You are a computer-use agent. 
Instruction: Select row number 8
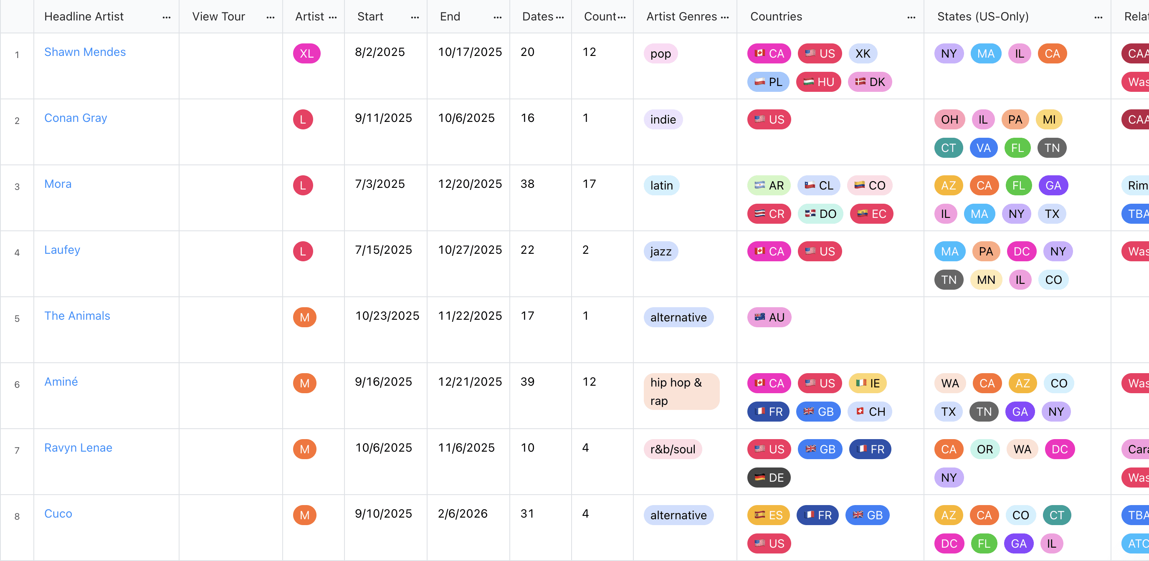click(17, 516)
